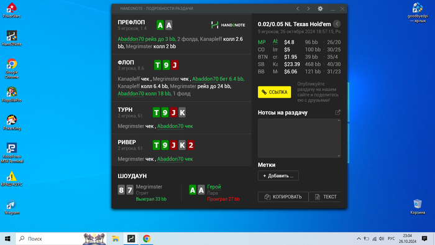Click the Герой link at showdown
The image size is (435, 245).
[x=214, y=187]
